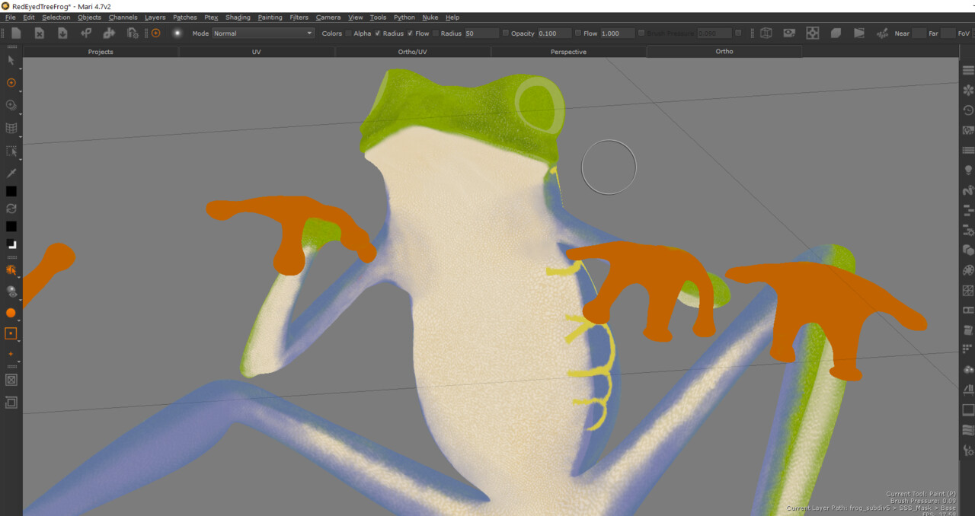Open the Channels menu

(x=123, y=18)
